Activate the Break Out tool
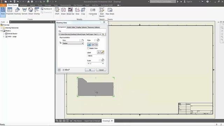 (70, 11)
